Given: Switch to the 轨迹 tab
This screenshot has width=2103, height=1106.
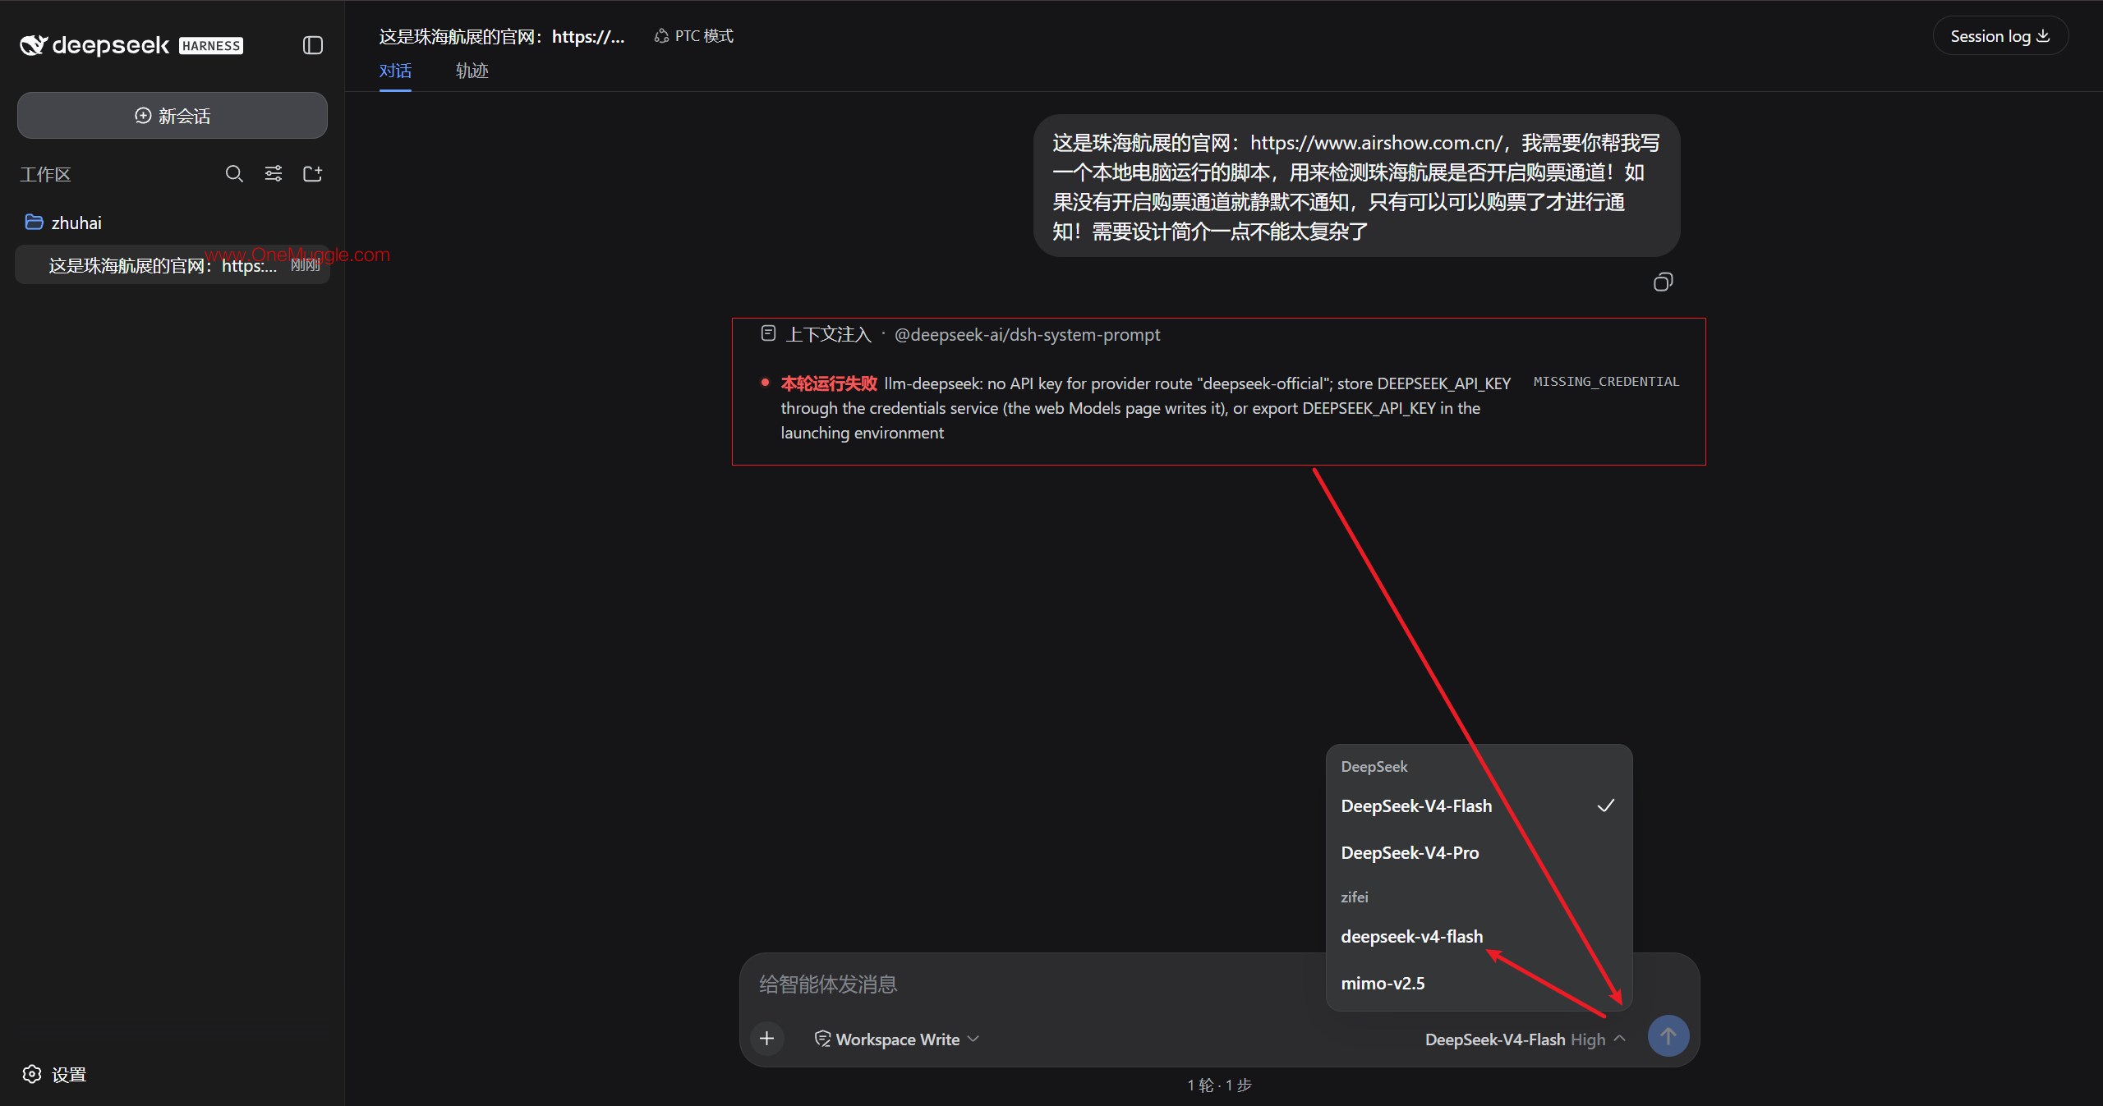Looking at the screenshot, I should click(472, 71).
